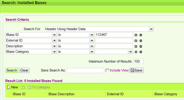This screenshot has height=100, width=184.
Task: Open the Description field selector dropdown
Action: (x=54, y=46)
